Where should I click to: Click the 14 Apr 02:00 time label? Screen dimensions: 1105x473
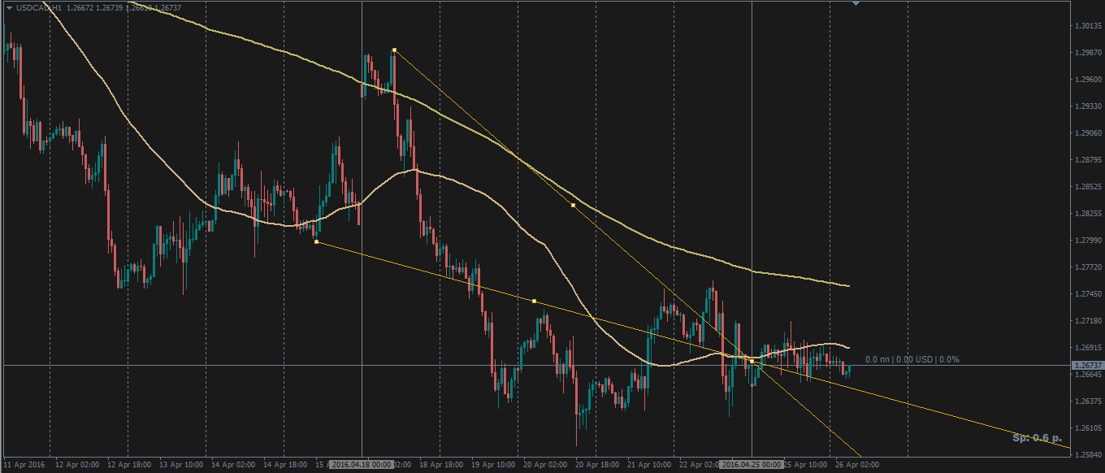tap(233, 465)
